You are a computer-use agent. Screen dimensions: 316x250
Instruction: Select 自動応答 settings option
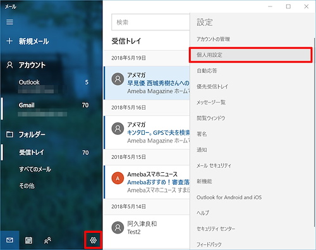(x=250, y=71)
